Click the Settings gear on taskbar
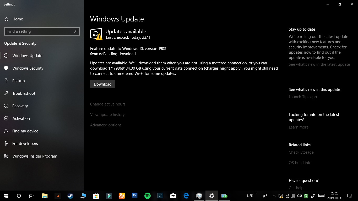The width and height of the screenshot is (358, 201). tap(212, 196)
